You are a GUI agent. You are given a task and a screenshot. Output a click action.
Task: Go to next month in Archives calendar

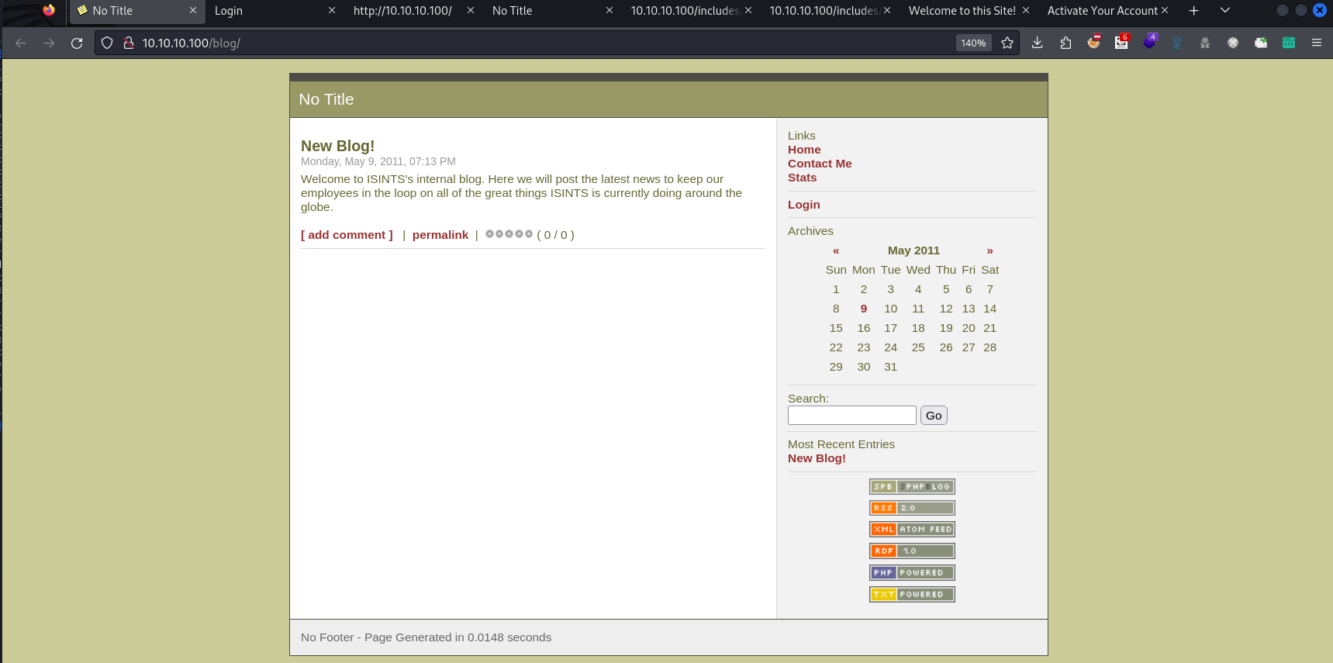coord(989,250)
